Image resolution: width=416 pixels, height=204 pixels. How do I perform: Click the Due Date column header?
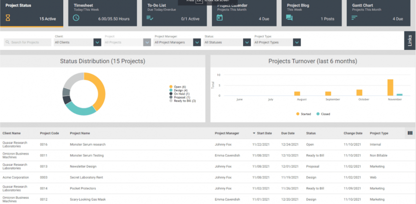click(x=288, y=133)
